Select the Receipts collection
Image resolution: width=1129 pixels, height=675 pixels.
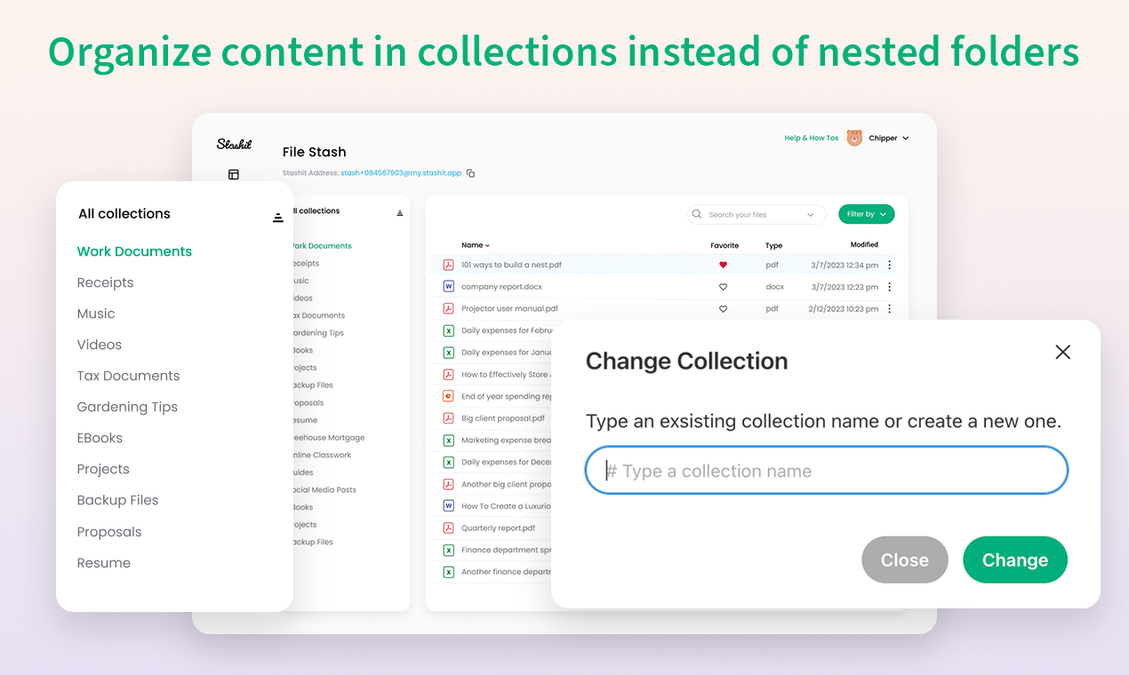[x=105, y=282]
